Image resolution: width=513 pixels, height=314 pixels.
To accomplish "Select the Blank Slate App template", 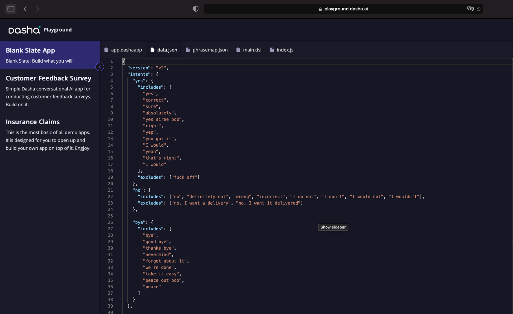I will pyautogui.click(x=50, y=55).
